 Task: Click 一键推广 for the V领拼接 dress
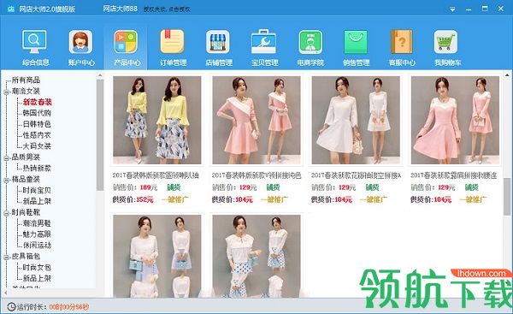[274, 199]
